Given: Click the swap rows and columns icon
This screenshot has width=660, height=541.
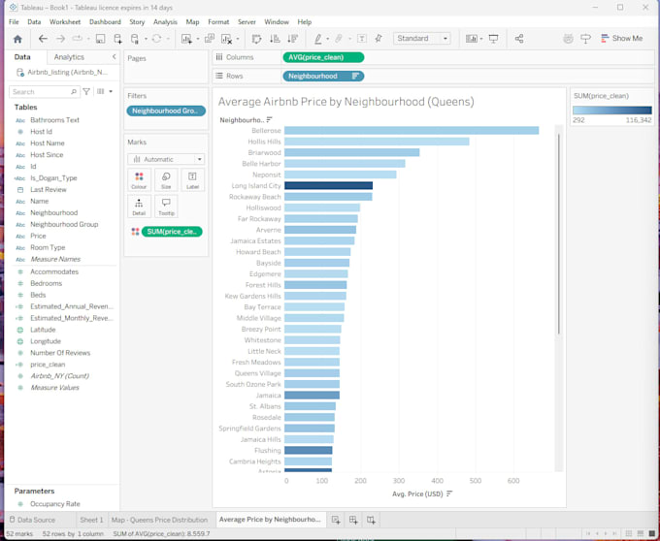Looking at the screenshot, I should 256,39.
